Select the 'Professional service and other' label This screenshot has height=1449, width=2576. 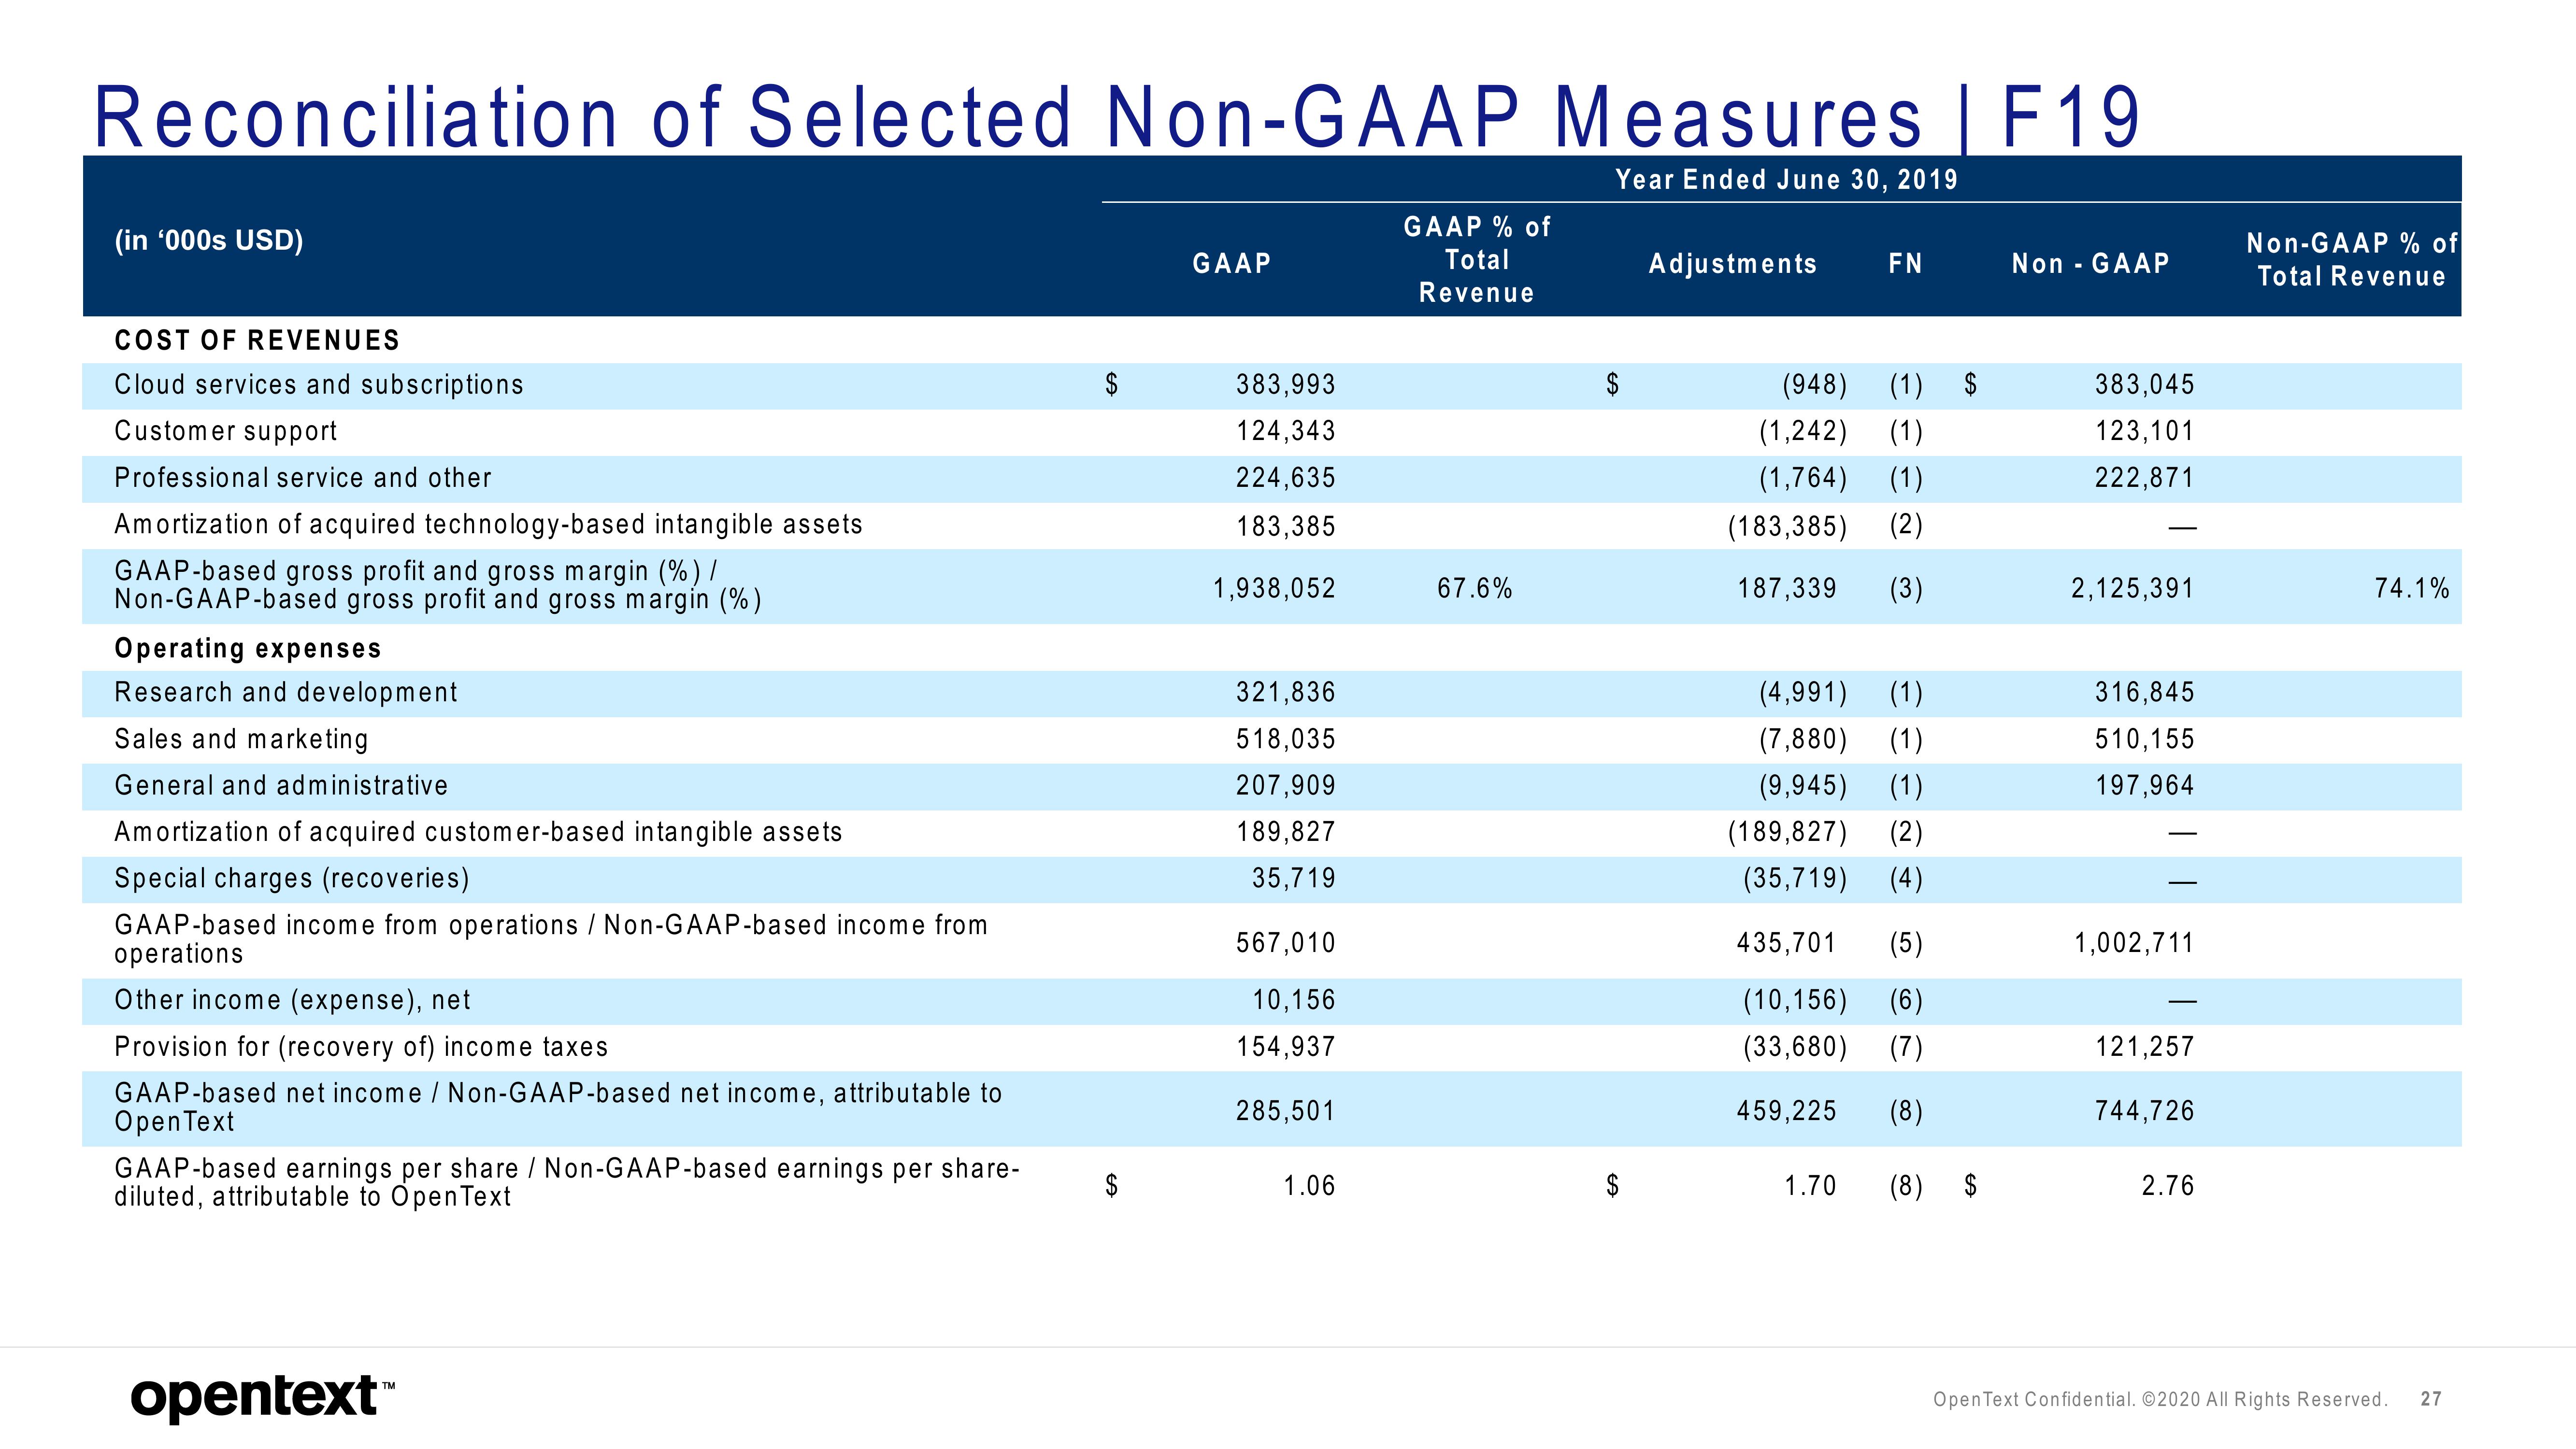pos(303,478)
